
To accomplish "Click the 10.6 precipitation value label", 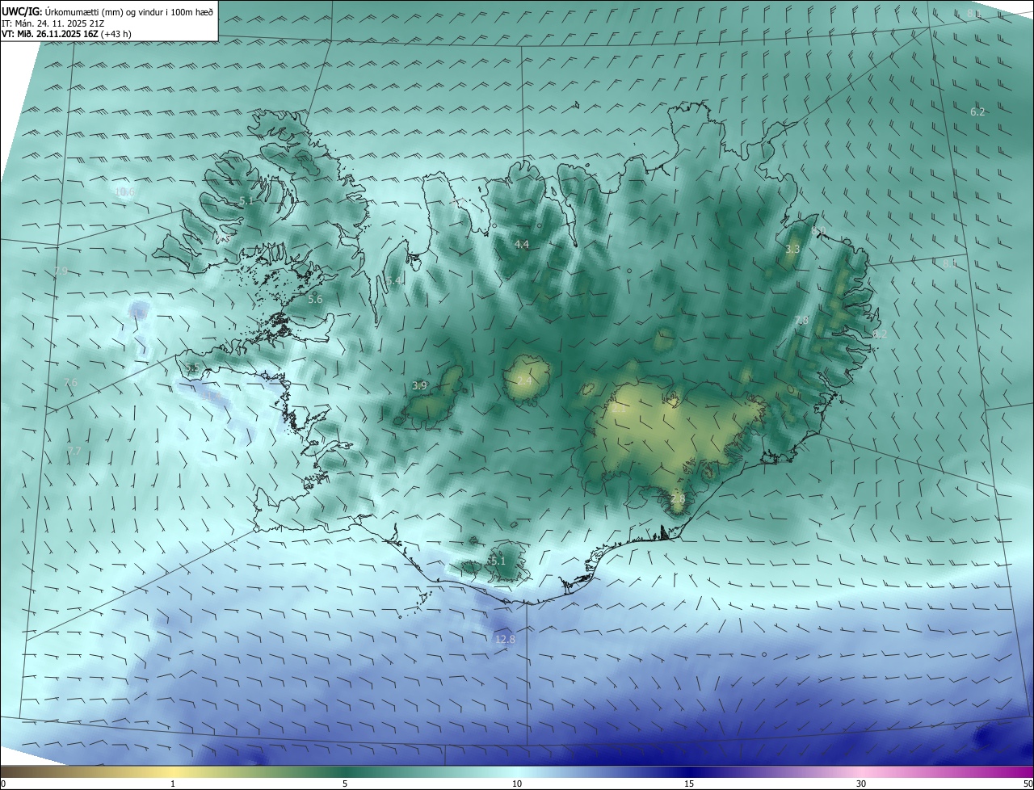I will pos(124,192).
